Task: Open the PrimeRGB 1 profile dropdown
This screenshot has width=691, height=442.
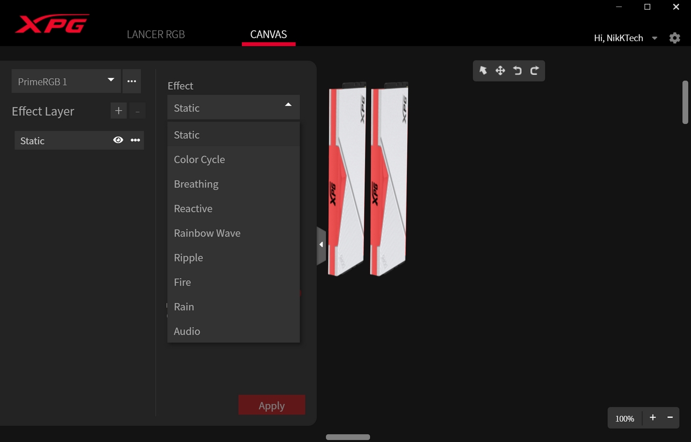Action: point(66,81)
